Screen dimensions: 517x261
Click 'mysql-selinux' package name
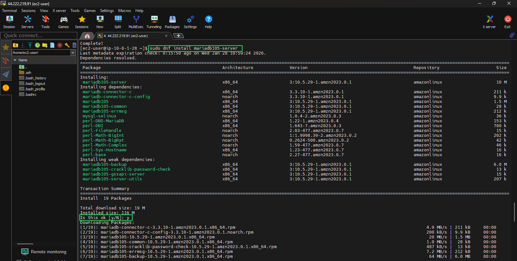(100, 116)
